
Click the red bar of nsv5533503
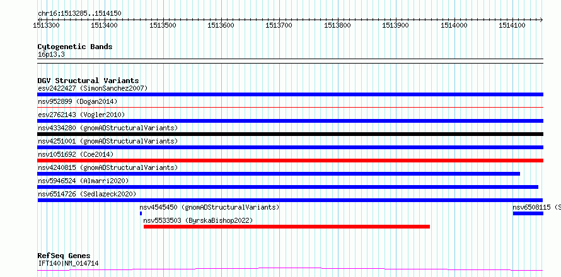(x=287, y=227)
